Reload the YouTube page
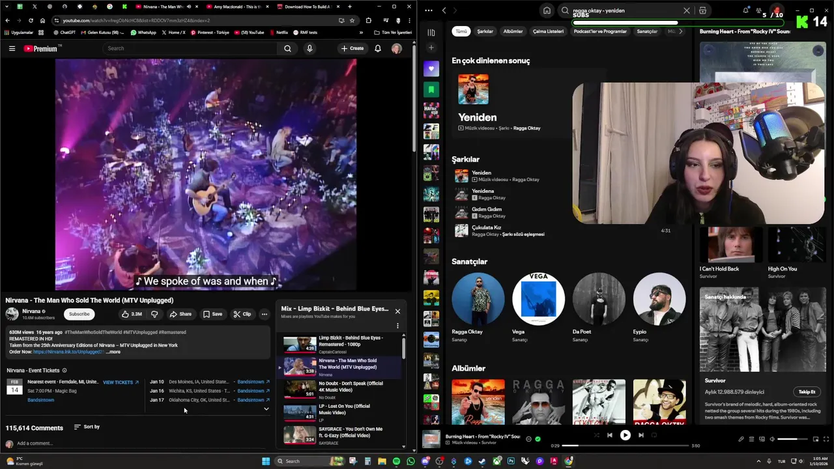 coord(31,20)
